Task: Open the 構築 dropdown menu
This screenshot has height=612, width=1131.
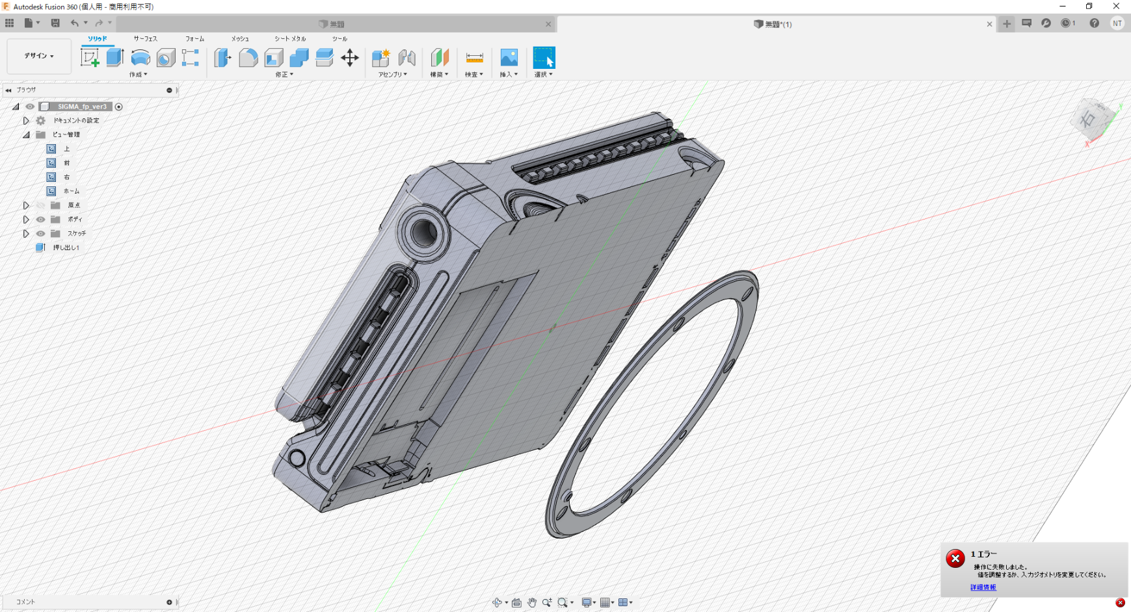Action: pyautogui.click(x=439, y=75)
